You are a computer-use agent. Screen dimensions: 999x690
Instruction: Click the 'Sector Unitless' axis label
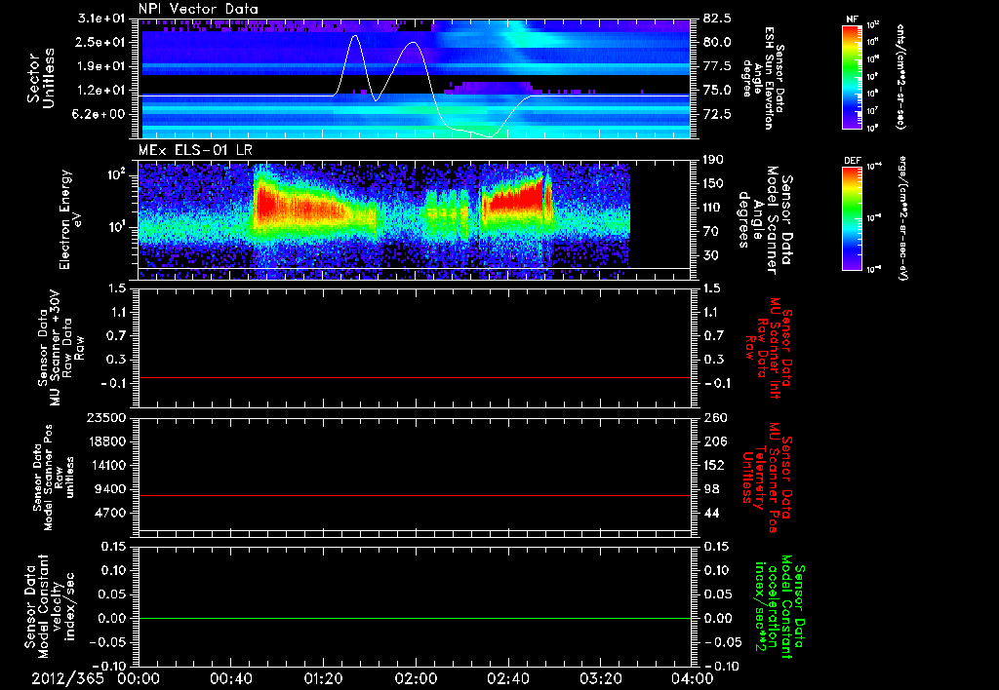[x=41, y=79]
